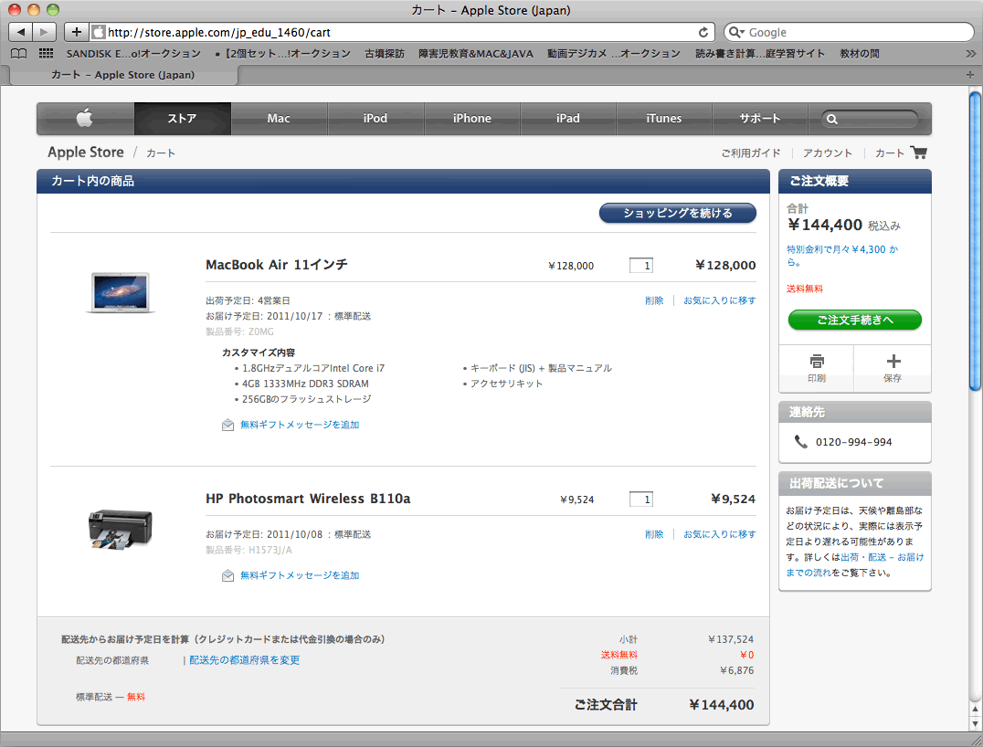Screen dimensions: 983x747
Task: Click HP Photosmart Wireless B110a product name
Action: tap(308, 499)
